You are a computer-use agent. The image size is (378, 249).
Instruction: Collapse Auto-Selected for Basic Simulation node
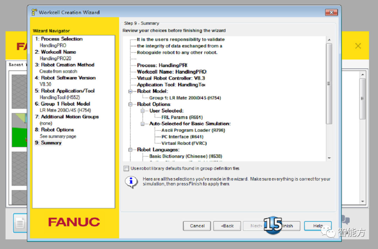(143, 124)
